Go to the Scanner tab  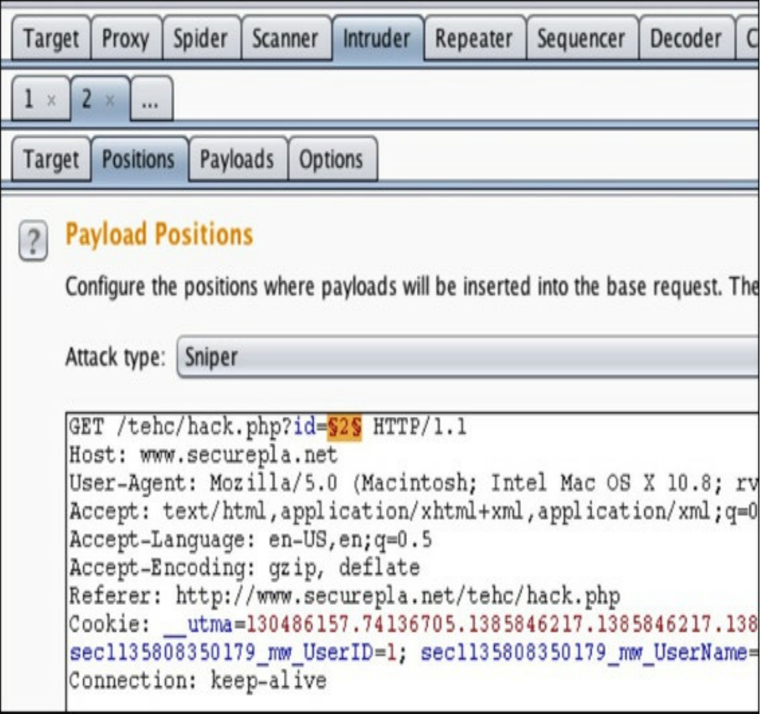pos(286,38)
